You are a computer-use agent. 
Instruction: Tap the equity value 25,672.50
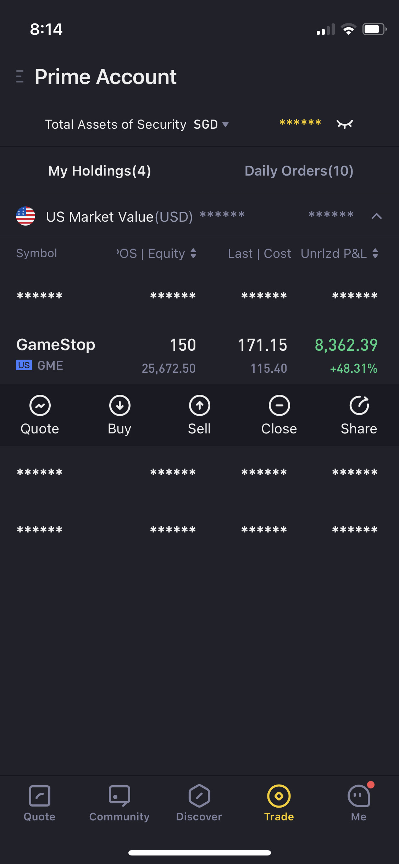pos(169,369)
